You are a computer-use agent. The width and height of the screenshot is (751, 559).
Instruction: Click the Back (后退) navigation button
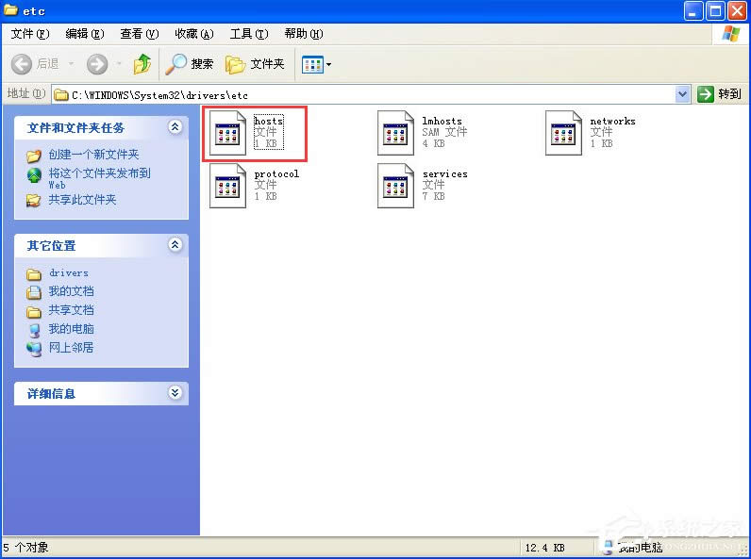(36, 64)
